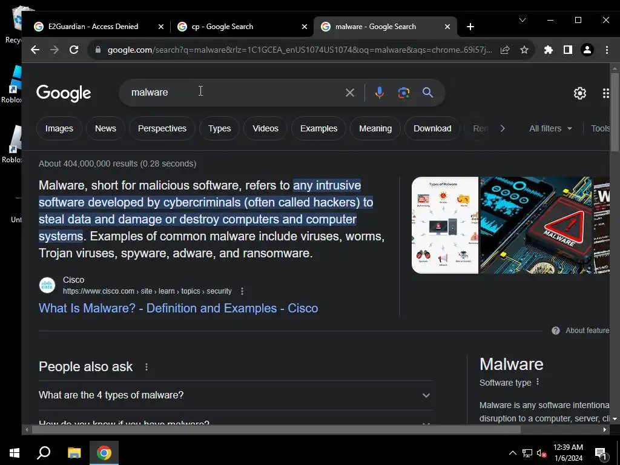Screen dimensions: 620x465
Task: Click the address bar URL
Action: pyautogui.click(x=300, y=50)
